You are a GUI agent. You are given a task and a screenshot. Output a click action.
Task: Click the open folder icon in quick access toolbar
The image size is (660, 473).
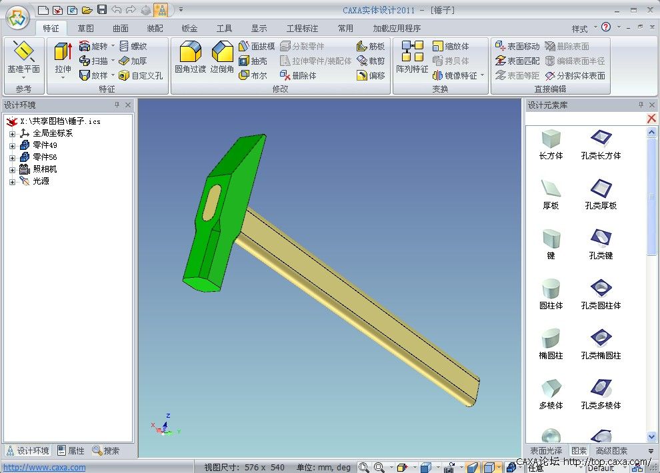(x=87, y=10)
